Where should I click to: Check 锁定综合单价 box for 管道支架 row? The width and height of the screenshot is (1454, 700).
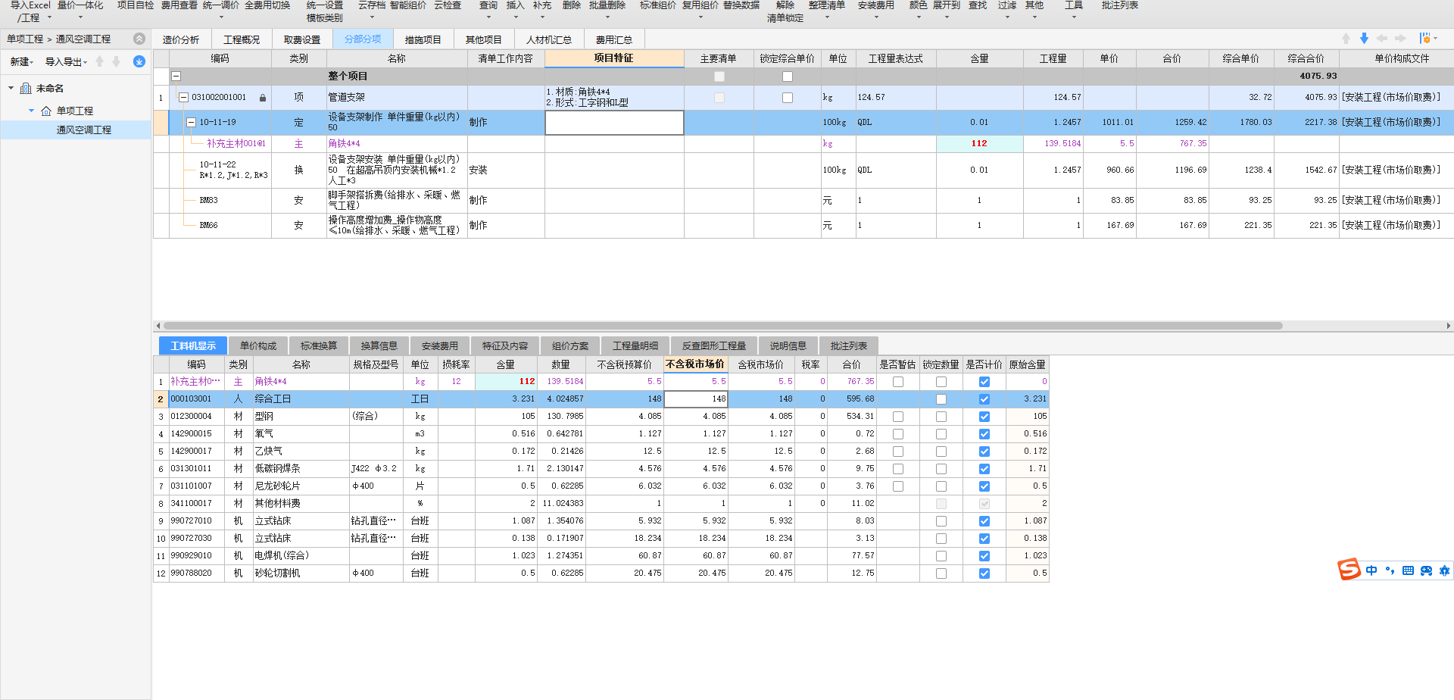[x=788, y=98]
